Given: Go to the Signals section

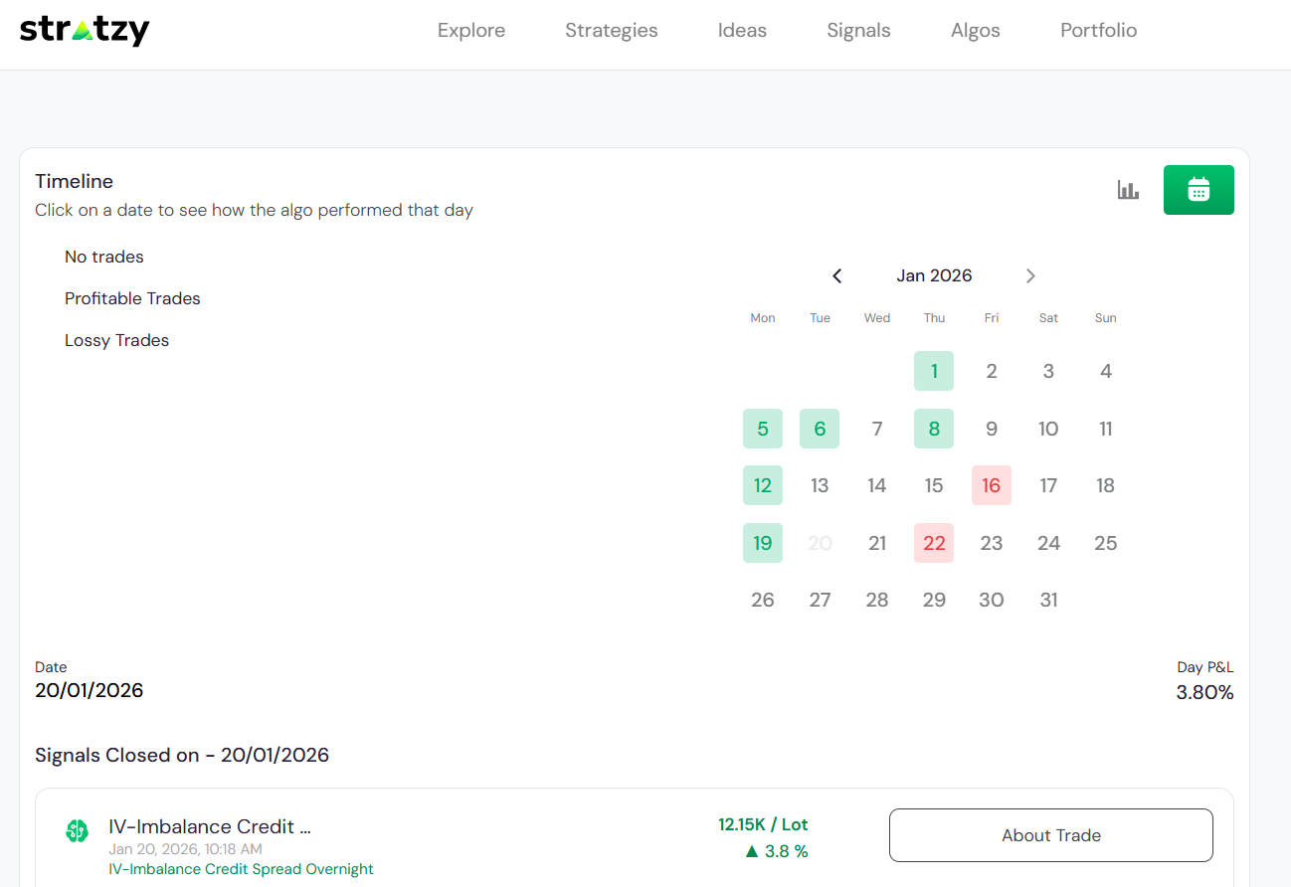Looking at the screenshot, I should tap(858, 31).
